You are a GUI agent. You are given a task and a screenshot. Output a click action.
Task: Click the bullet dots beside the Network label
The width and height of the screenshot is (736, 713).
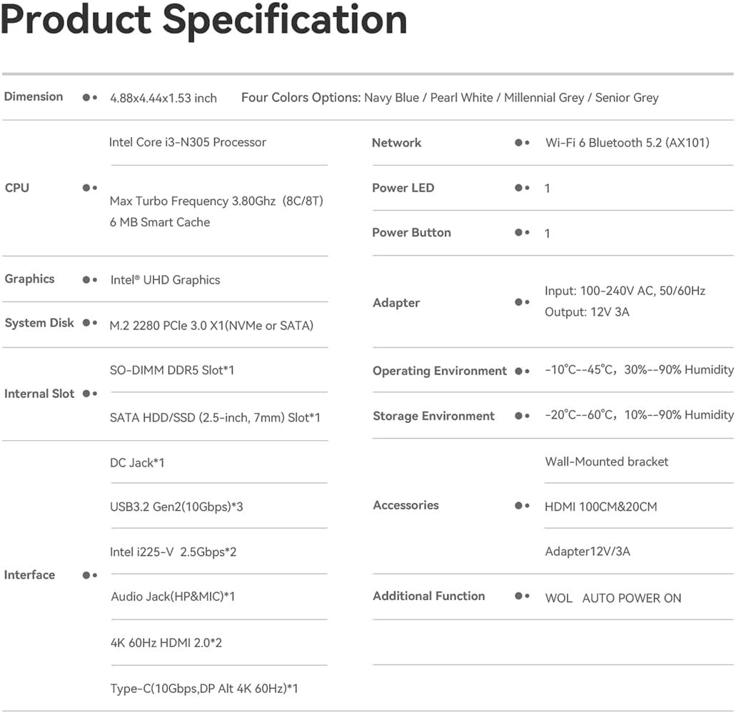[523, 143]
